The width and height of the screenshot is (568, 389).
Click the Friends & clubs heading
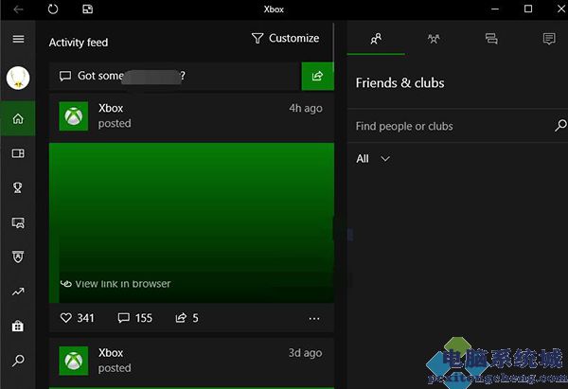tap(399, 83)
